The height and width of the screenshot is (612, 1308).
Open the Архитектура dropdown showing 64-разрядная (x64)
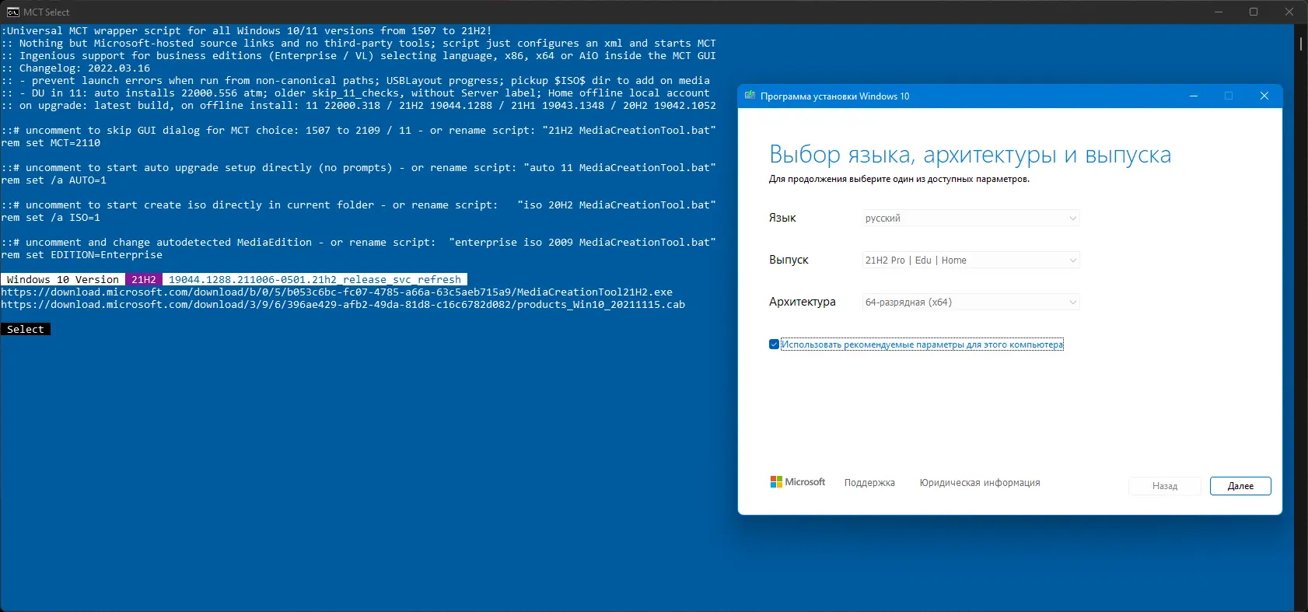[x=971, y=303]
